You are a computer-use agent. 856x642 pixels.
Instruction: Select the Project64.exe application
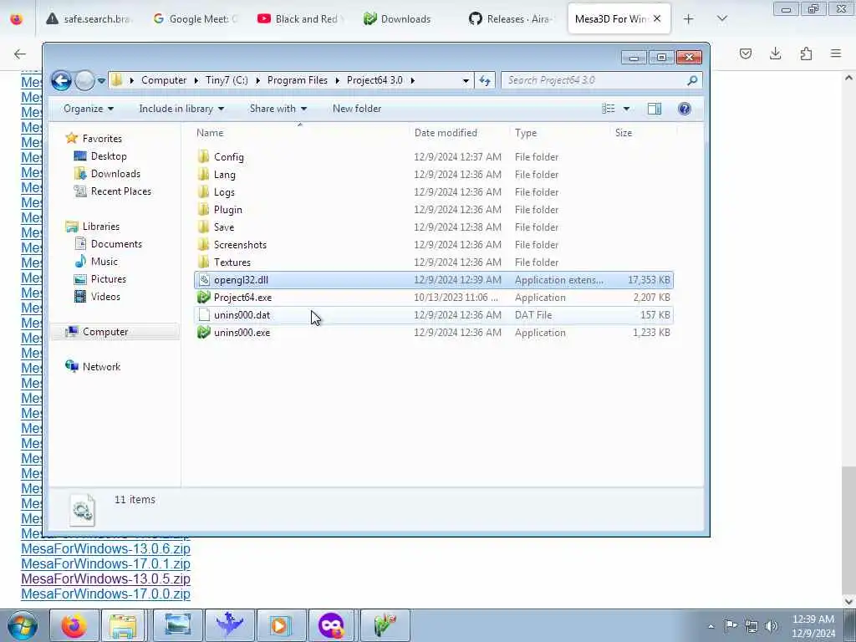tap(434, 298)
